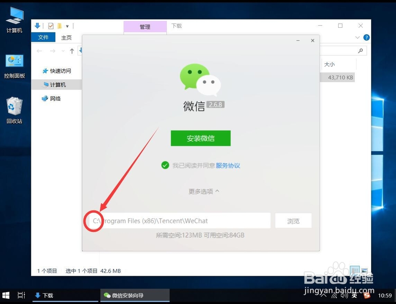Select 快速访问 in Explorer navigation pane
Screen dimensions: 396x304
[x=57, y=71]
